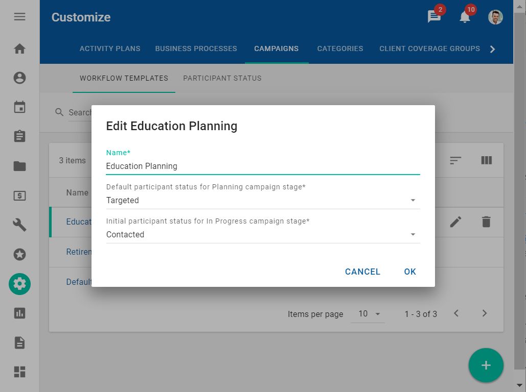The image size is (526, 392).
Task: Expand Planning stage default status dropdown
Action: 263,201
